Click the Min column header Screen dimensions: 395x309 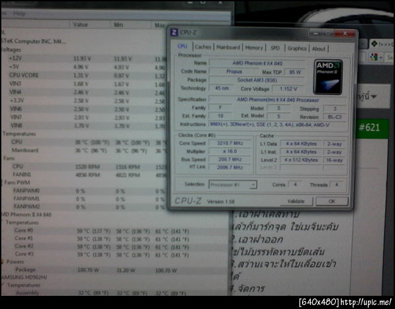(118, 24)
